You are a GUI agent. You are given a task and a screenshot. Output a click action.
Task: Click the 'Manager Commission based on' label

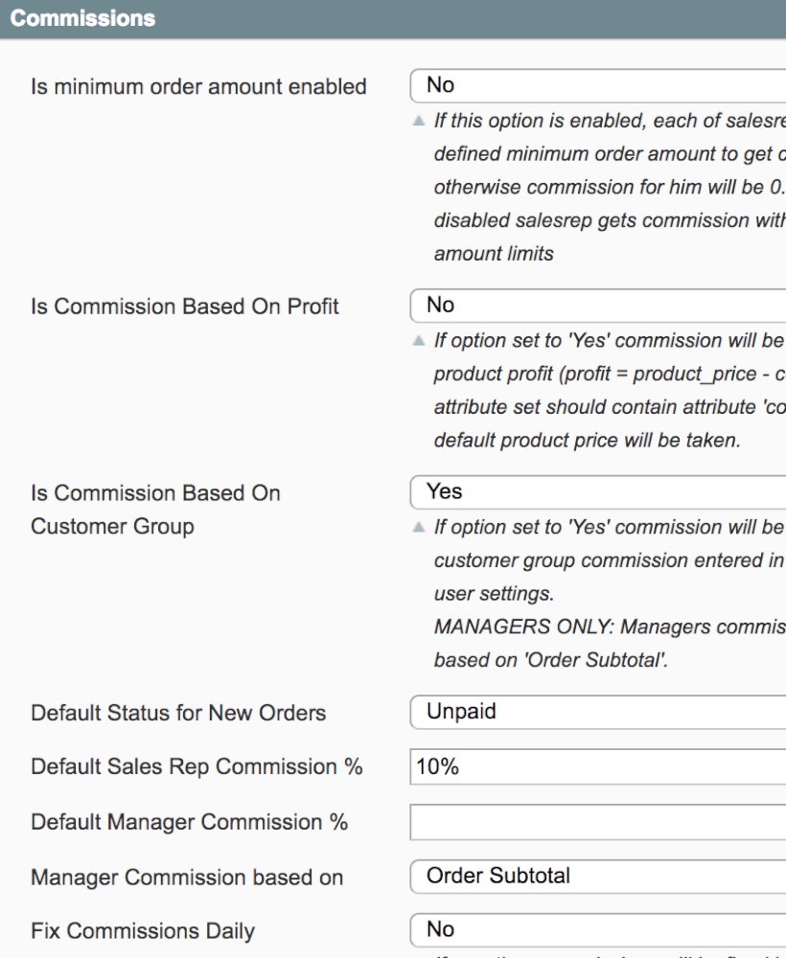pos(187,878)
